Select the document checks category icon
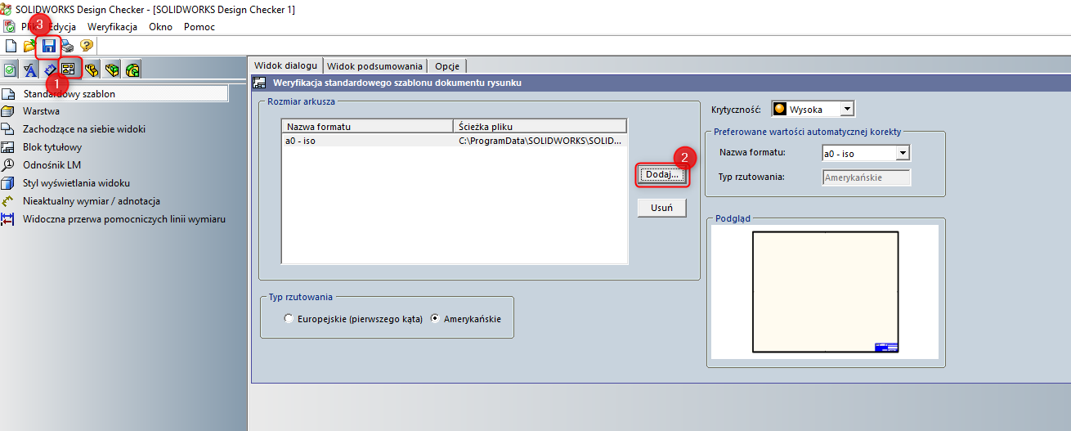1071x431 pixels. [10, 70]
